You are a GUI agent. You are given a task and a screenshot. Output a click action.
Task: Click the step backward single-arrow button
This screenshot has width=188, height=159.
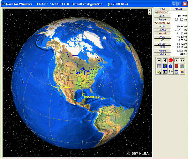(x=165, y=61)
